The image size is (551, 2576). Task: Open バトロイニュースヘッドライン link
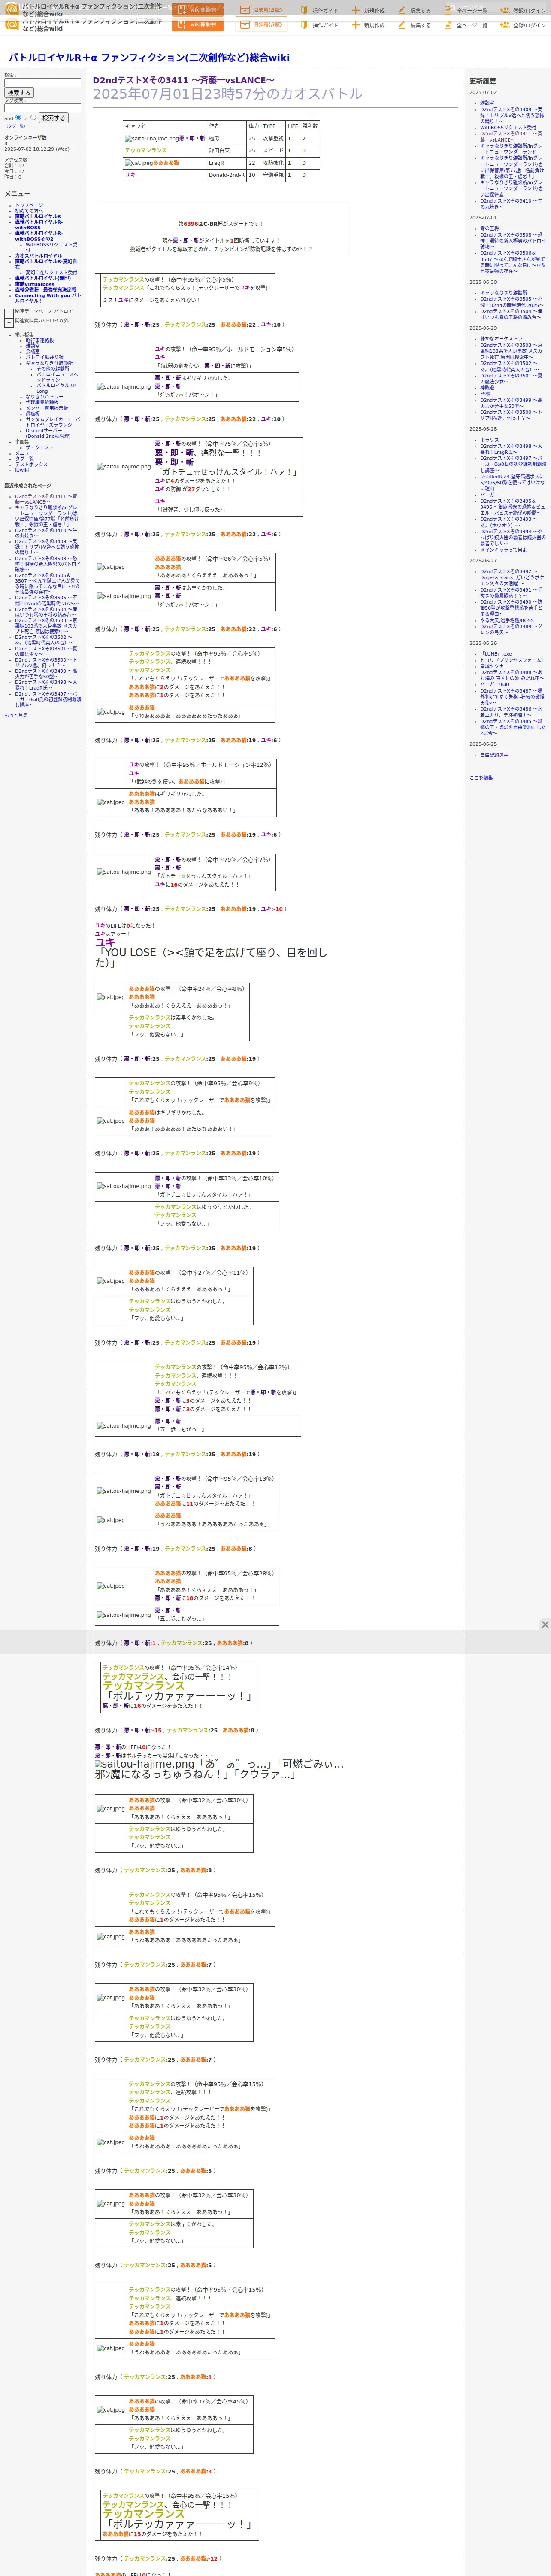coord(57,377)
